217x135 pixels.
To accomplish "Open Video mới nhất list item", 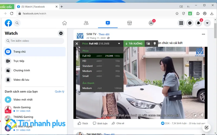I will 34,100.
